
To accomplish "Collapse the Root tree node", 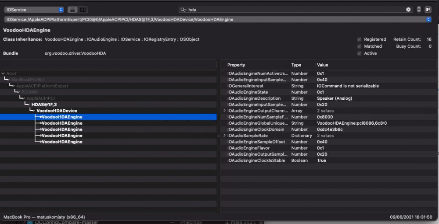I will tap(3, 73).
